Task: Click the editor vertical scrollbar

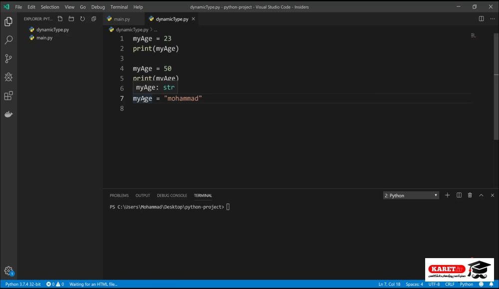Action: (x=496, y=86)
